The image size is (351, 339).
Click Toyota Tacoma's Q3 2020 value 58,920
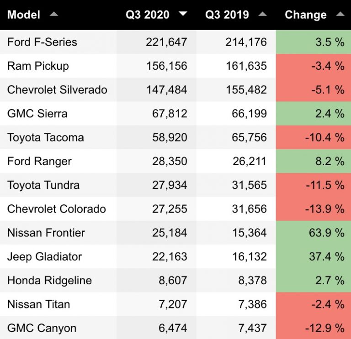[x=170, y=137]
